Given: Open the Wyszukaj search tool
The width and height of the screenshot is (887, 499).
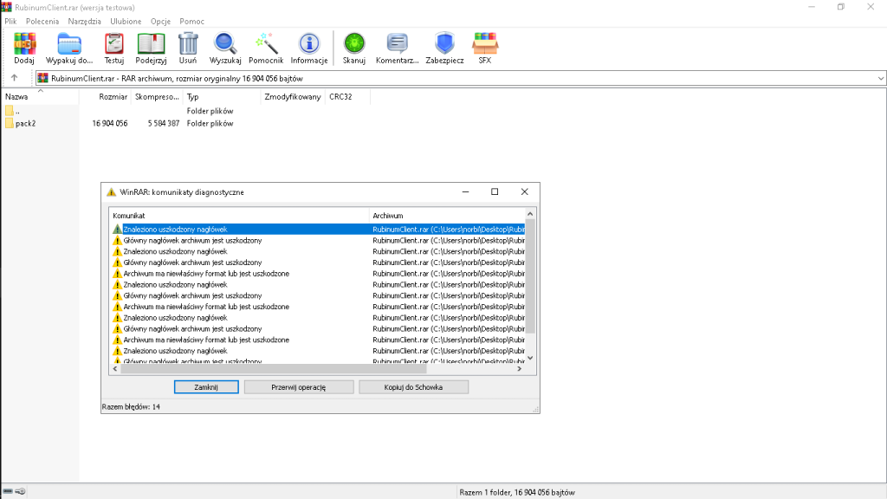Looking at the screenshot, I should tap(225, 49).
